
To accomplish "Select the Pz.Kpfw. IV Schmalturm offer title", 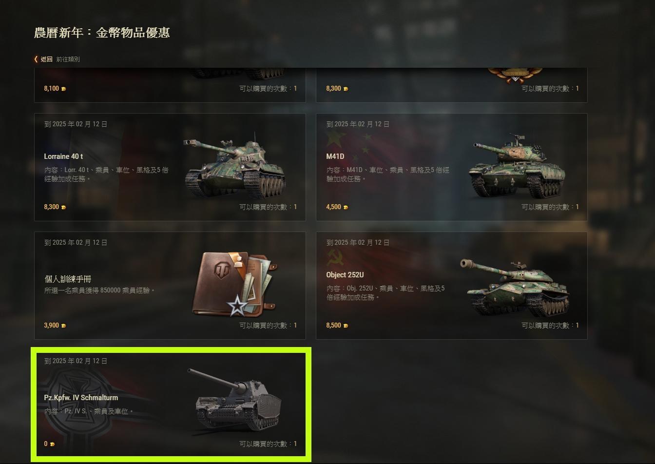I will [81, 398].
